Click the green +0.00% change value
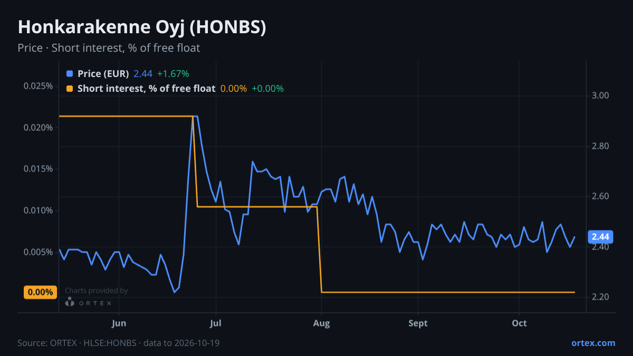Image resolution: width=633 pixels, height=356 pixels. pos(267,89)
